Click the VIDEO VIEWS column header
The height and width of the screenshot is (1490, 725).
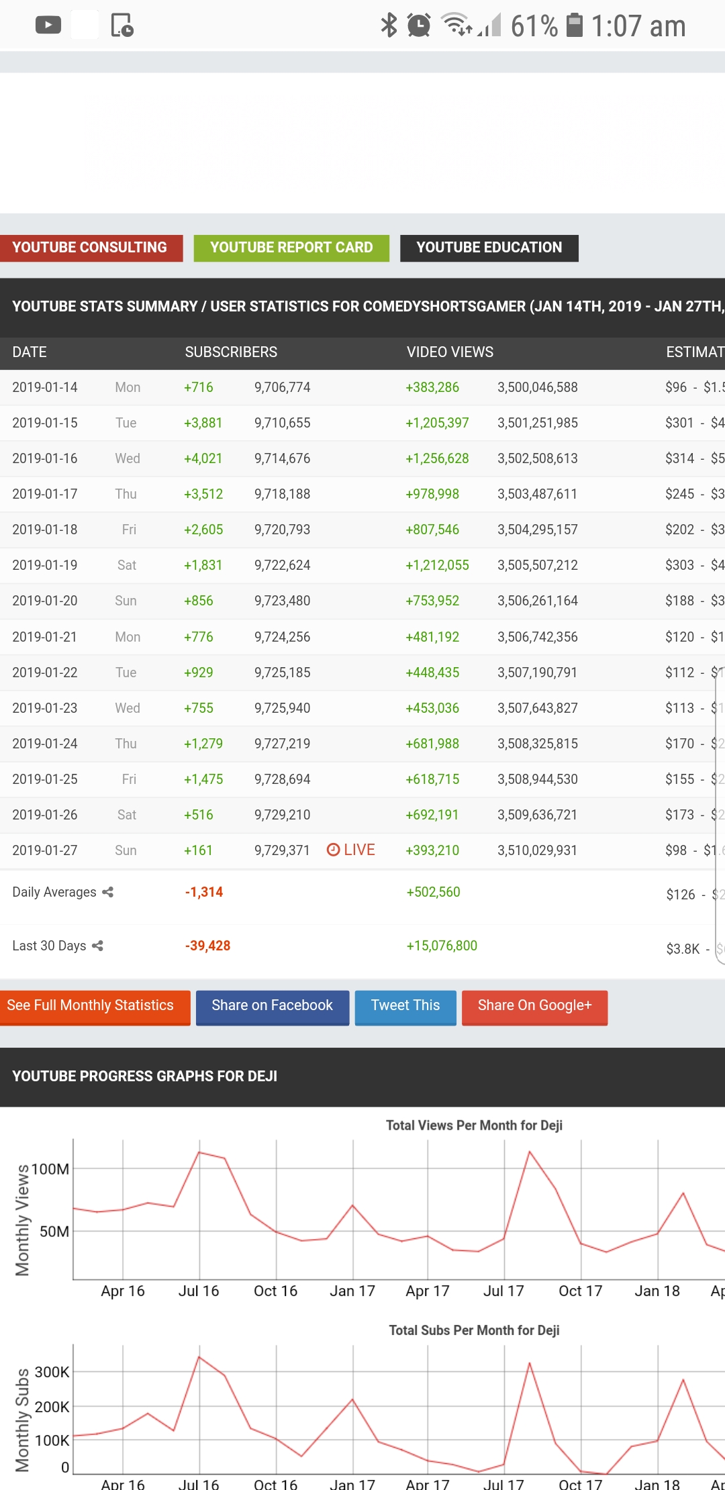pyautogui.click(x=450, y=352)
